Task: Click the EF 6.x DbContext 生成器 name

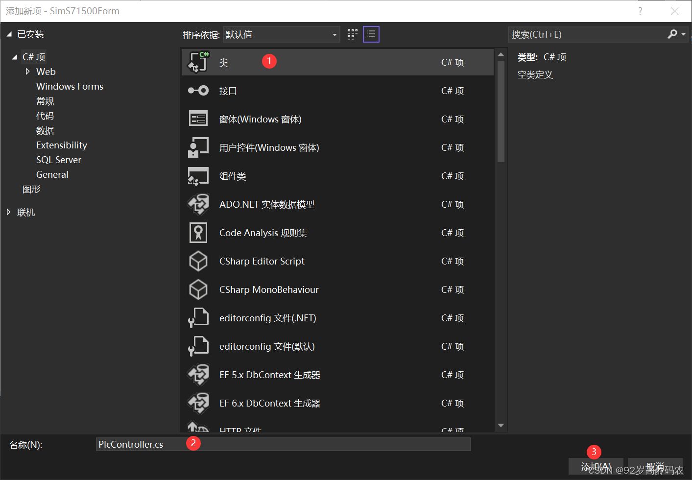Action: [270, 403]
